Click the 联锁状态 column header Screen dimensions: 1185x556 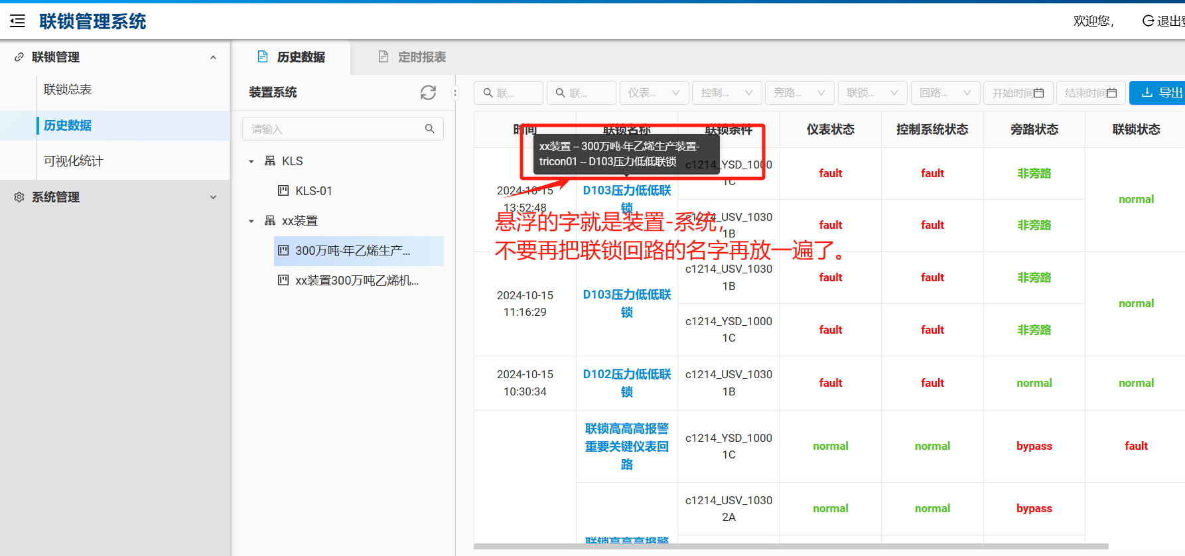(x=1136, y=129)
